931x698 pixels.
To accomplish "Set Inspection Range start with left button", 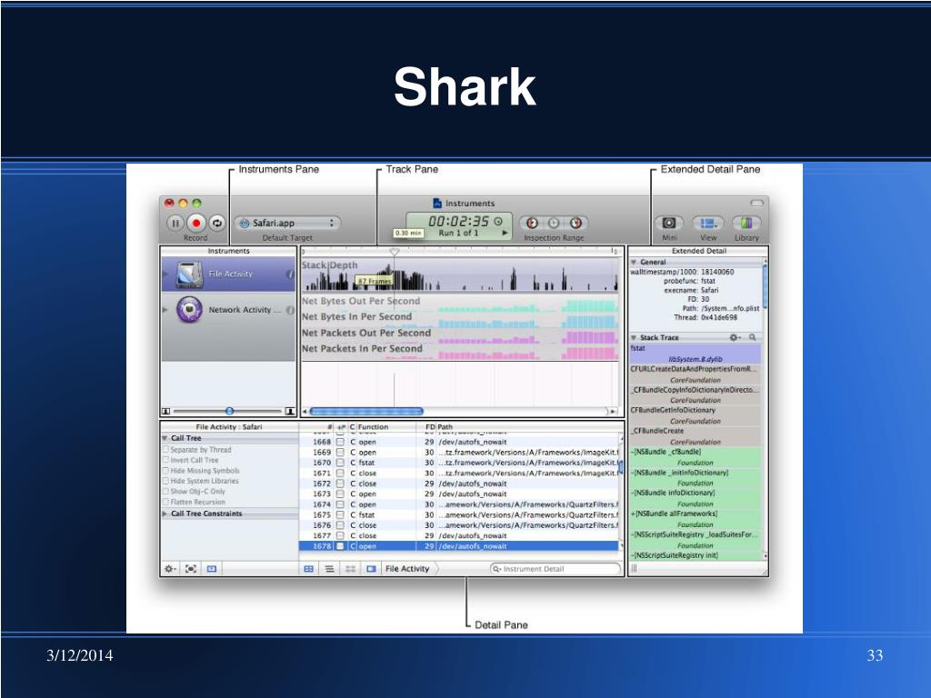I will point(533,224).
